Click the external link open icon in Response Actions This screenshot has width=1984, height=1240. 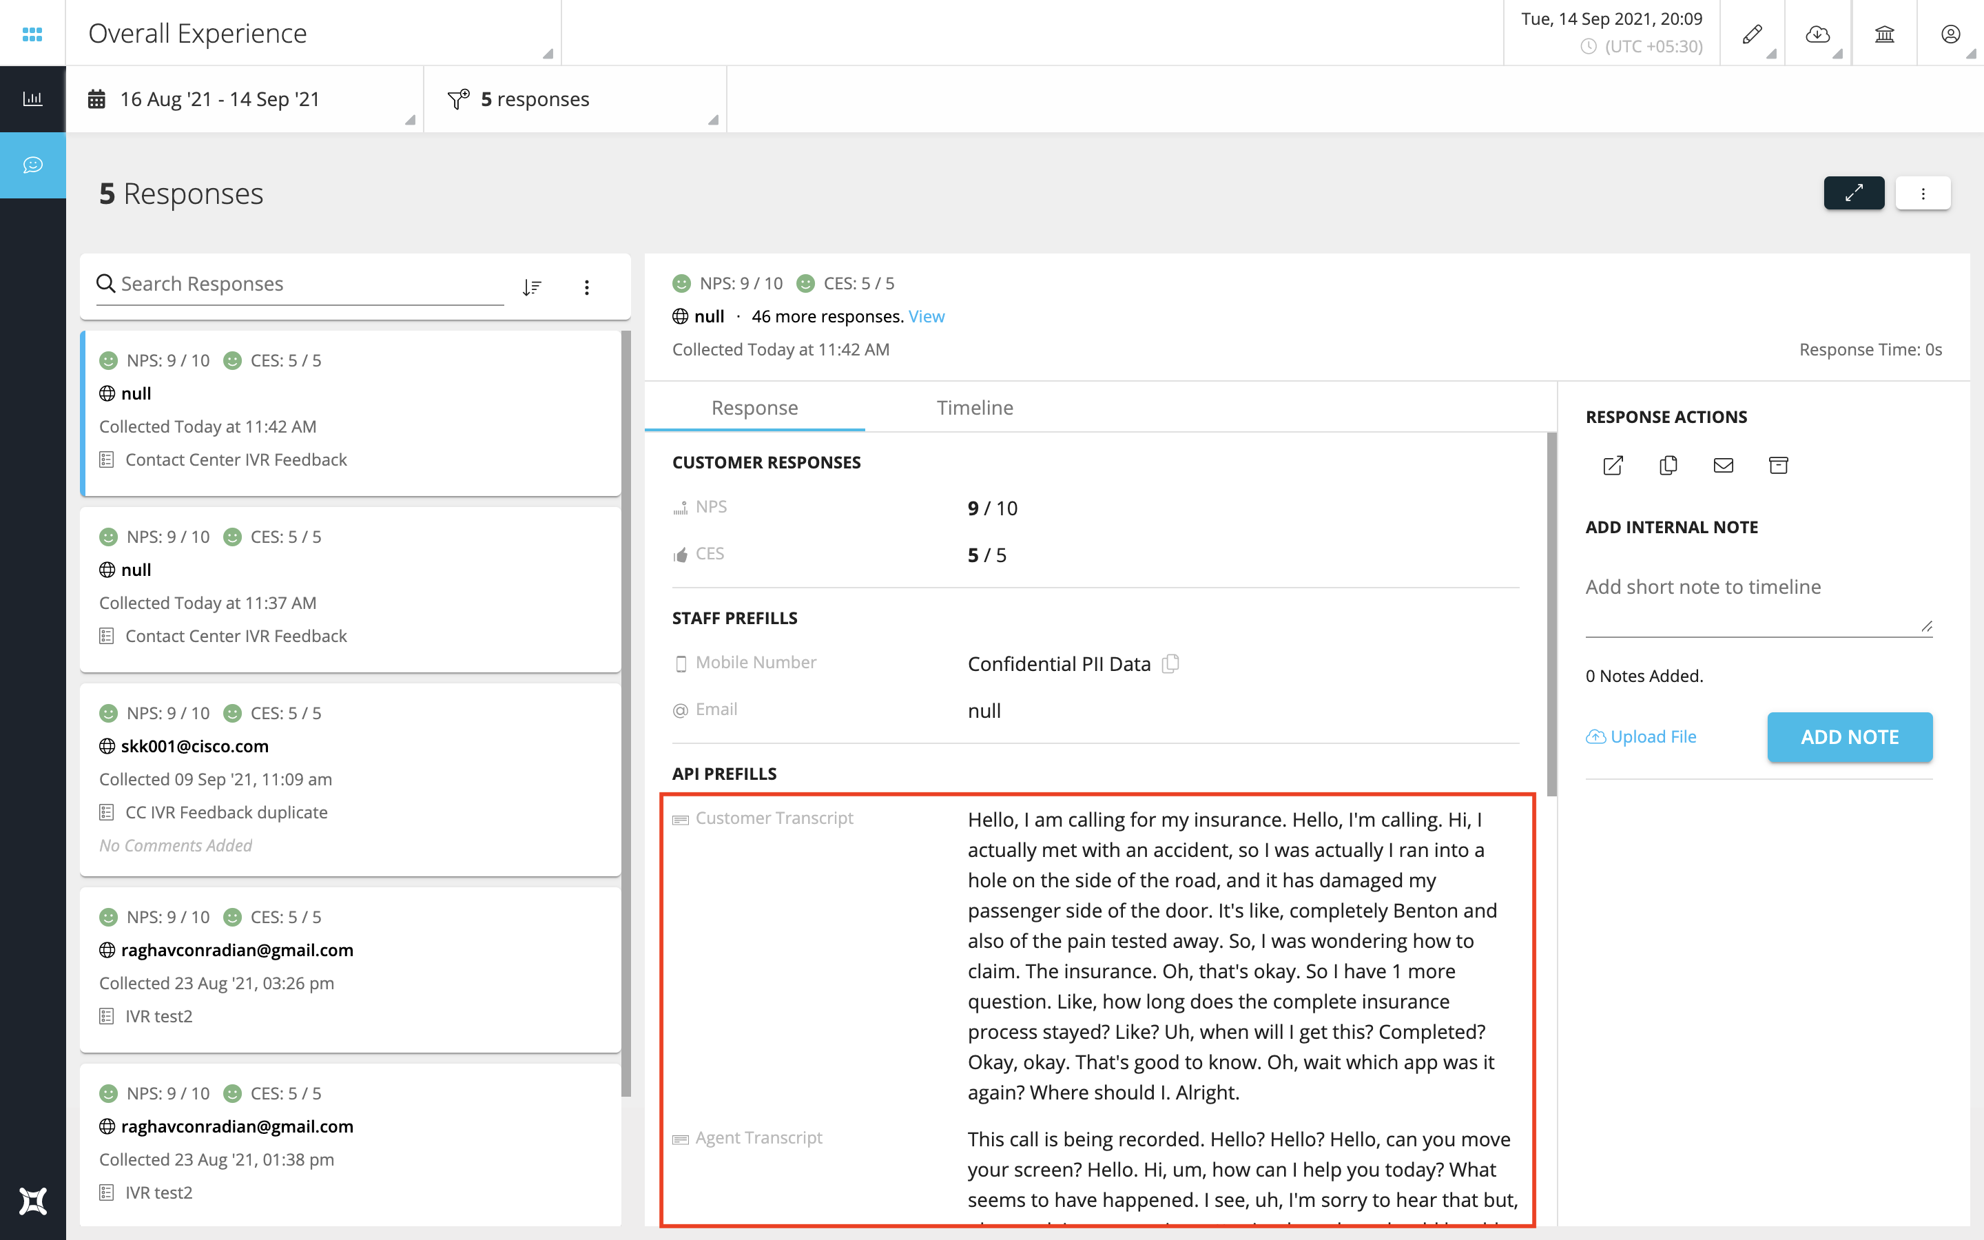coord(1613,463)
